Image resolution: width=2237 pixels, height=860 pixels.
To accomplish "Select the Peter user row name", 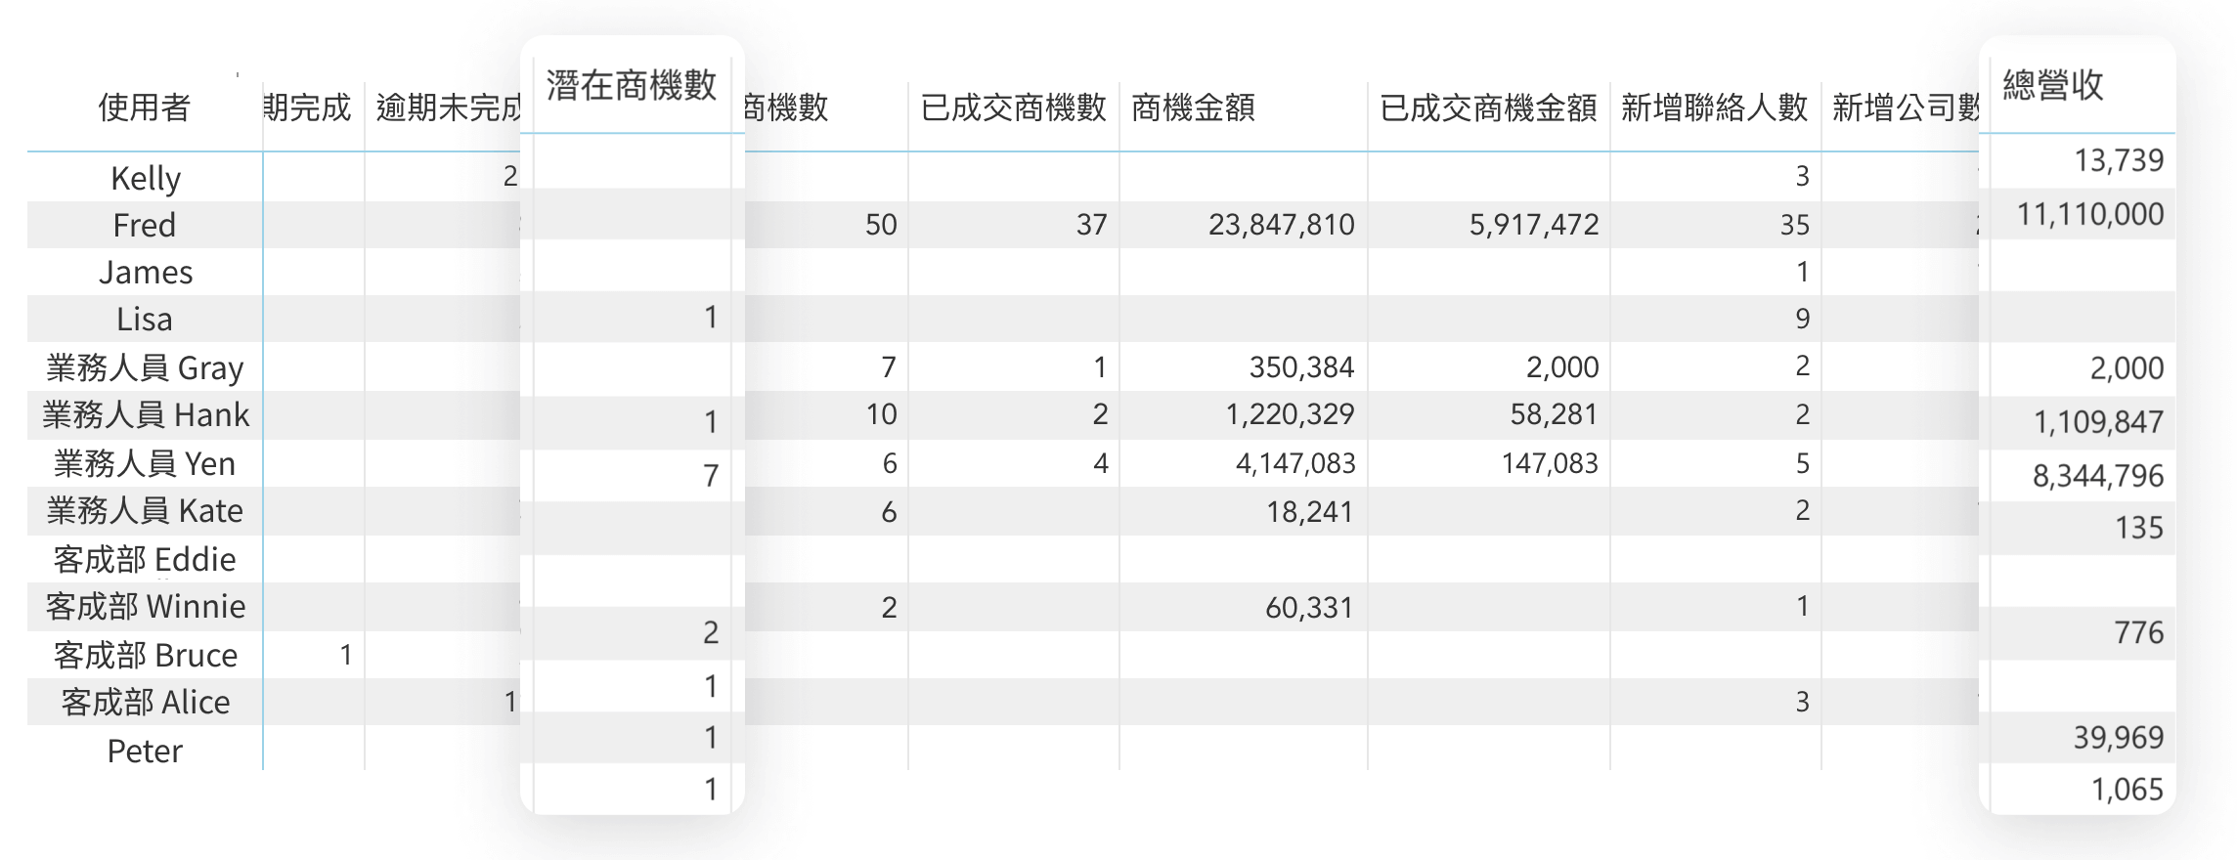I will coord(145,751).
